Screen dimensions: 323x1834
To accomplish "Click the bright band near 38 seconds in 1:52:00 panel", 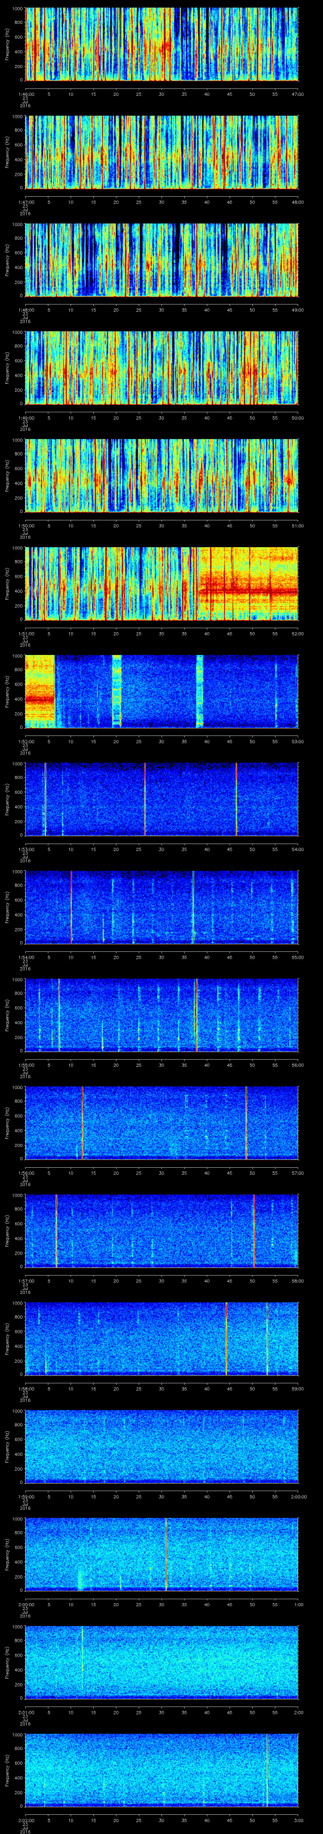I will [x=199, y=691].
